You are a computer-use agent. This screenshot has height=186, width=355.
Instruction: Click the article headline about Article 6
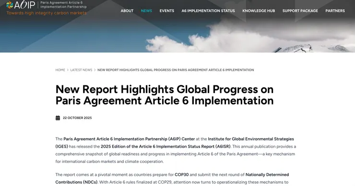(x=165, y=95)
